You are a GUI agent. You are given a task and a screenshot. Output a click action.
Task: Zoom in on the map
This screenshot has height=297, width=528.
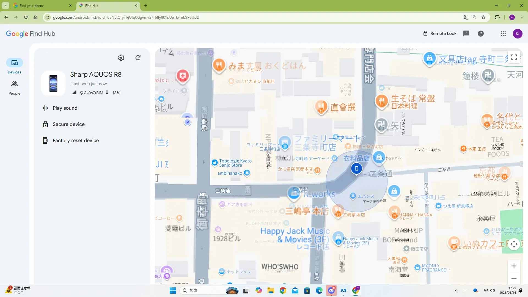pyautogui.click(x=514, y=266)
